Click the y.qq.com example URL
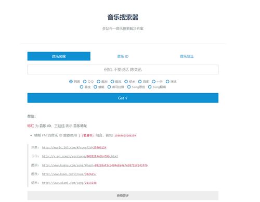The image size is (260, 202). (80, 156)
